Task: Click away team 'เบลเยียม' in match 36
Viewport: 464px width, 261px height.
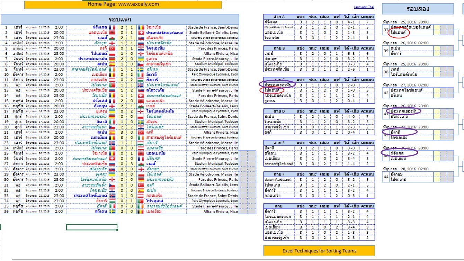Action: [x=155, y=211]
